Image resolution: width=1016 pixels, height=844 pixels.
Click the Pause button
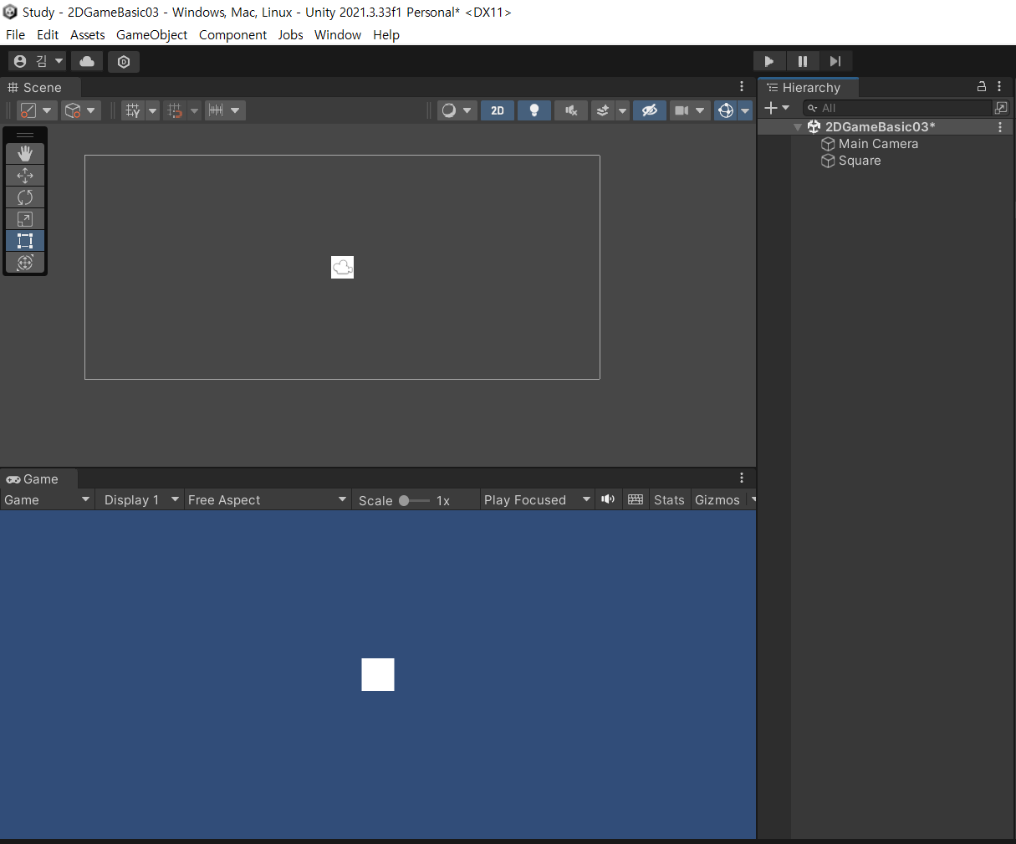pyautogui.click(x=803, y=61)
